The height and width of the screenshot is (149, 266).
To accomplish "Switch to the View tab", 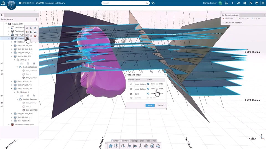I will (x=154, y=141).
